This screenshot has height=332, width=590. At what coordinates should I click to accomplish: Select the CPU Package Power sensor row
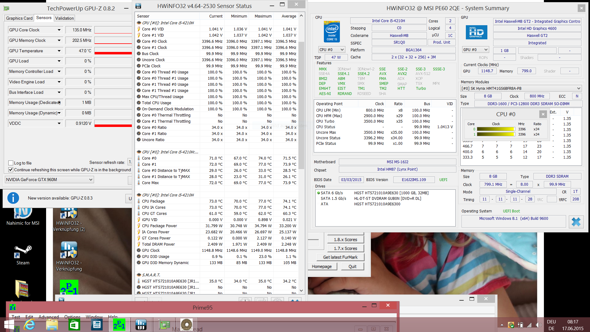217,226
